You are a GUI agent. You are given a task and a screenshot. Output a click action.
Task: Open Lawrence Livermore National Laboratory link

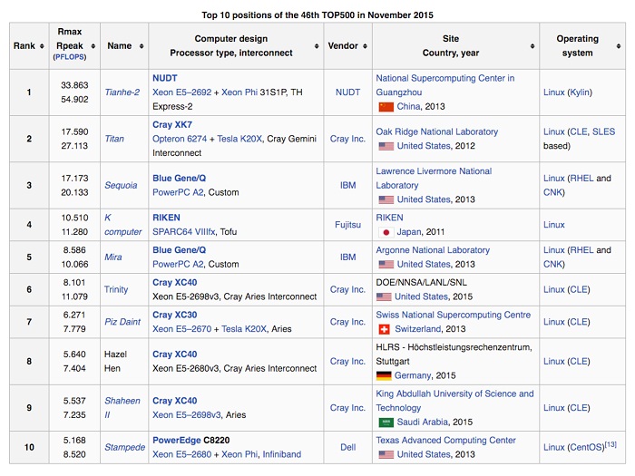pos(434,178)
